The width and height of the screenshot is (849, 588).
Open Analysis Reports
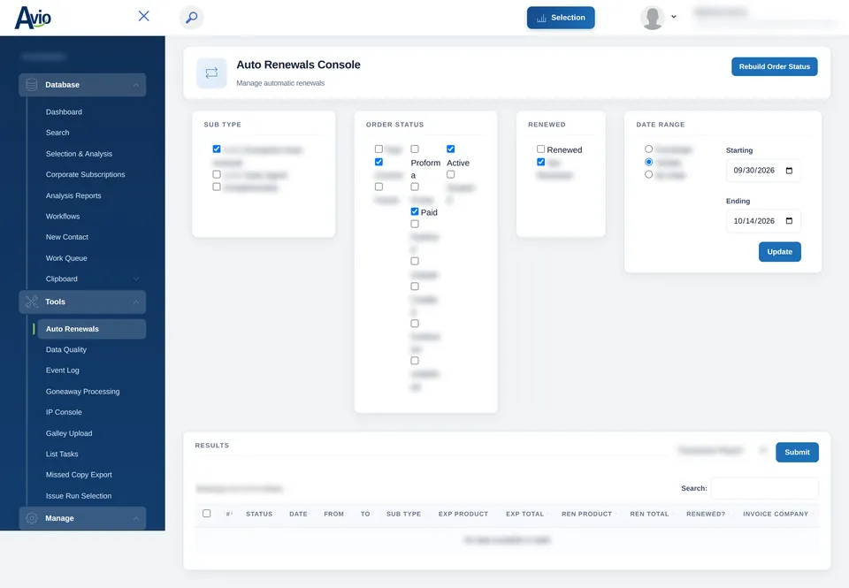coord(73,195)
